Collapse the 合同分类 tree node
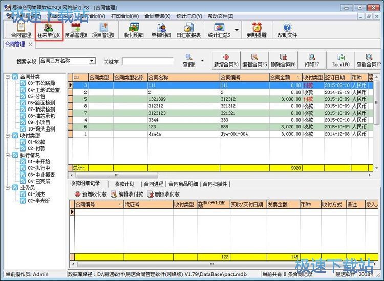The height and width of the screenshot is (281, 384). tap(8, 77)
